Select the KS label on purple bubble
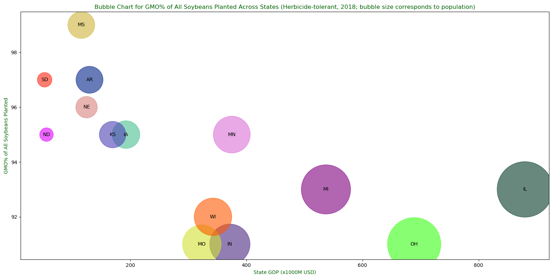Viewport: 554px width, 280px height. (113, 135)
